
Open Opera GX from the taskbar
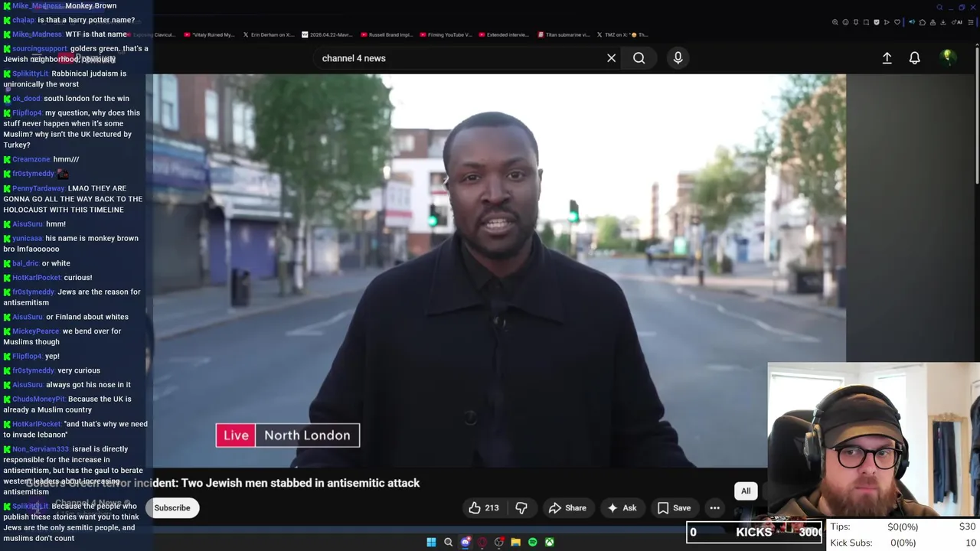pyautogui.click(x=482, y=542)
